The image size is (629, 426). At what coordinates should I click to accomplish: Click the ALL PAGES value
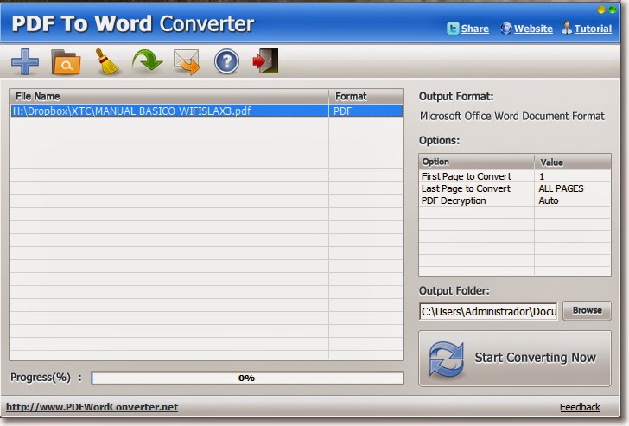(561, 188)
